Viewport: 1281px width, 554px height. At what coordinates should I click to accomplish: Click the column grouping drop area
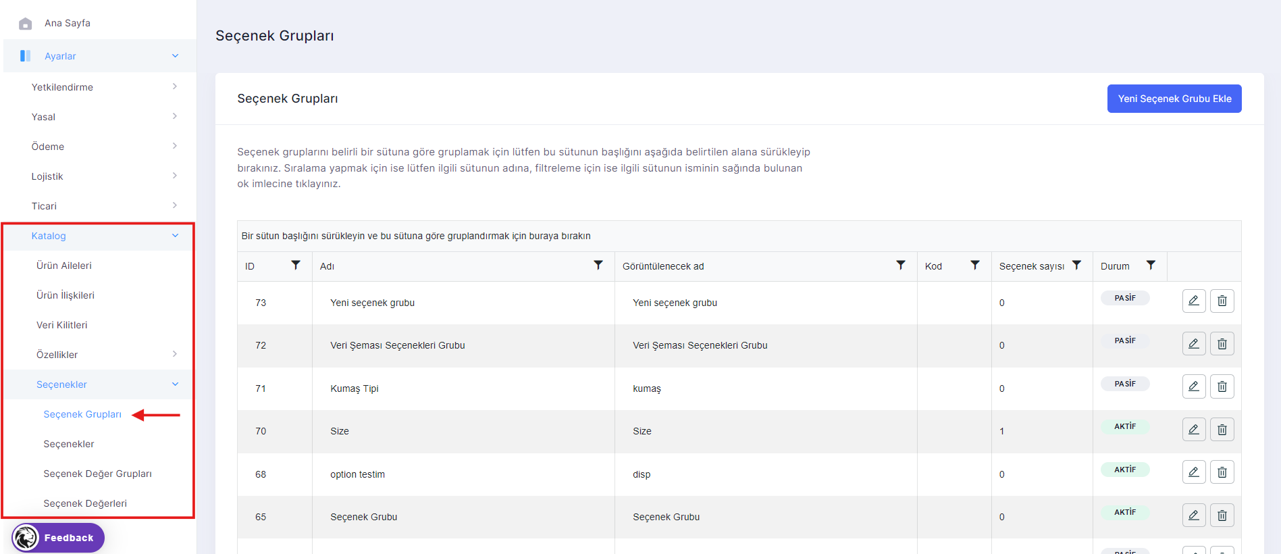click(739, 236)
